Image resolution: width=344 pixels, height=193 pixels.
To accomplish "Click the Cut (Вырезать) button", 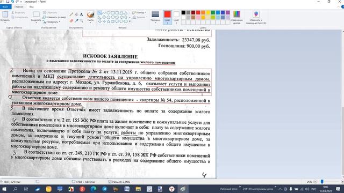I will pyautogui.click(x=18, y=12).
